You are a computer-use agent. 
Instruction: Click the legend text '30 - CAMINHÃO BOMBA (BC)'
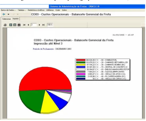pos(113,65)
